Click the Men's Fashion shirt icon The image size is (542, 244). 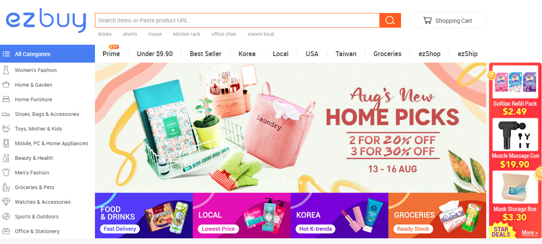pos(6,173)
